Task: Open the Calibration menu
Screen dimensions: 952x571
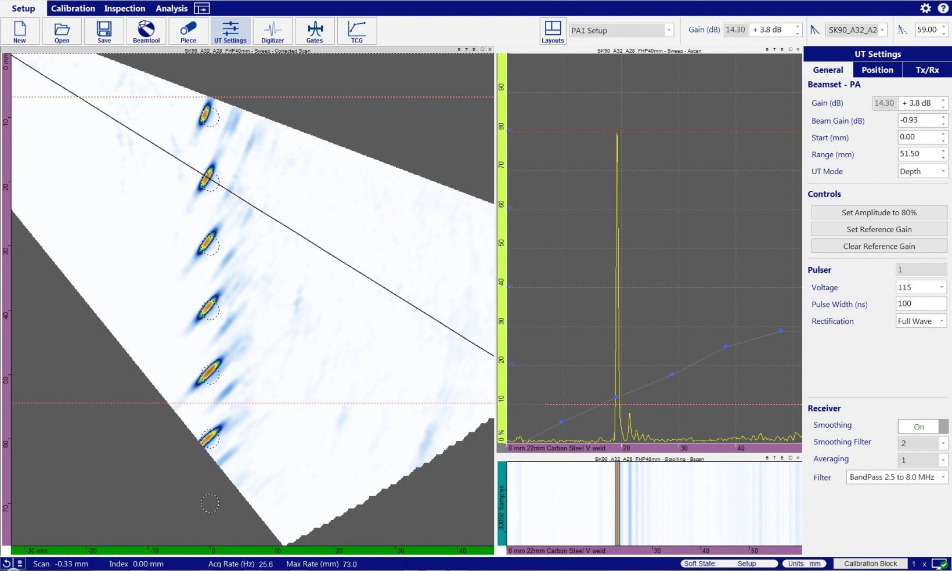Action: 73,8
